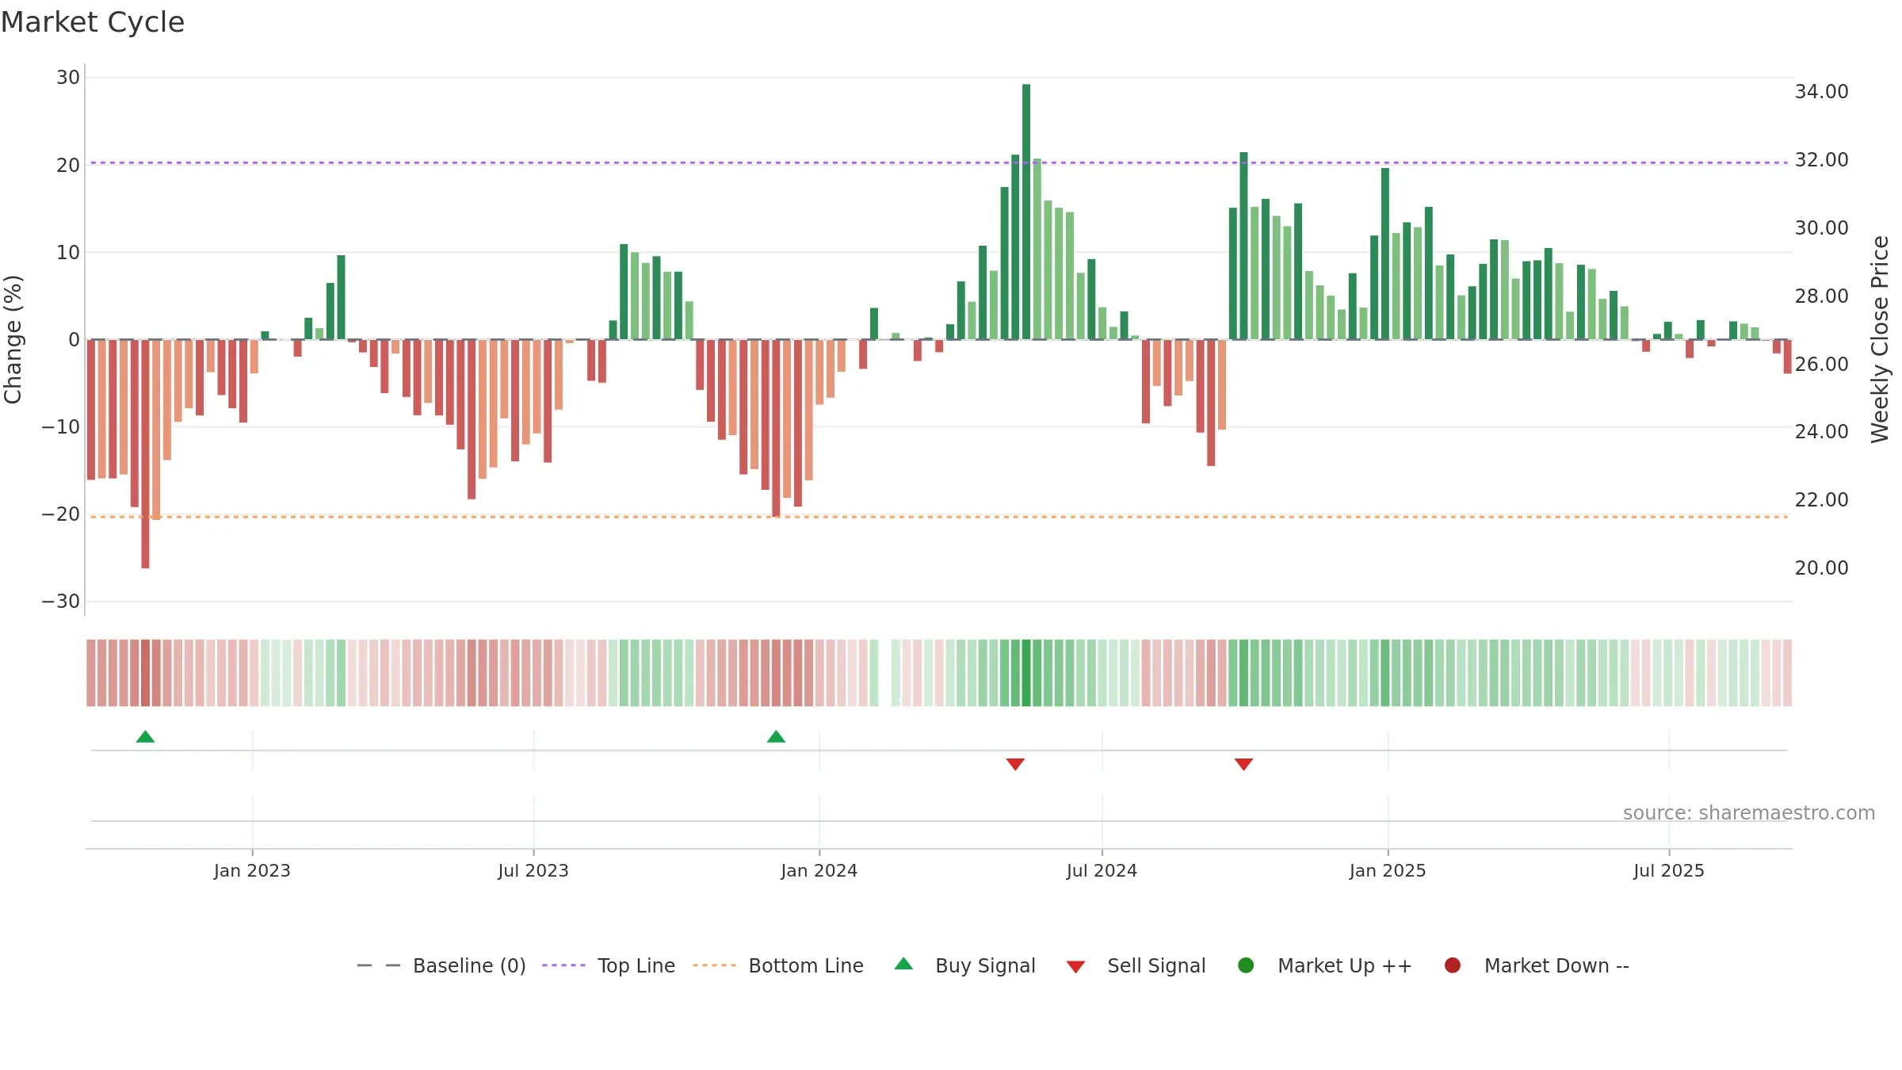Click the purple dotted Top Line legend sample

point(563,965)
